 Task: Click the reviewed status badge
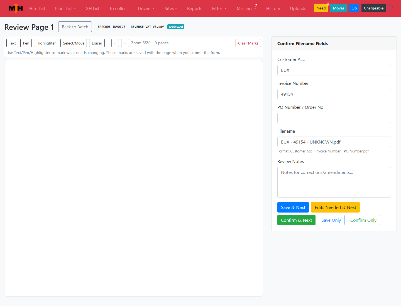(176, 27)
